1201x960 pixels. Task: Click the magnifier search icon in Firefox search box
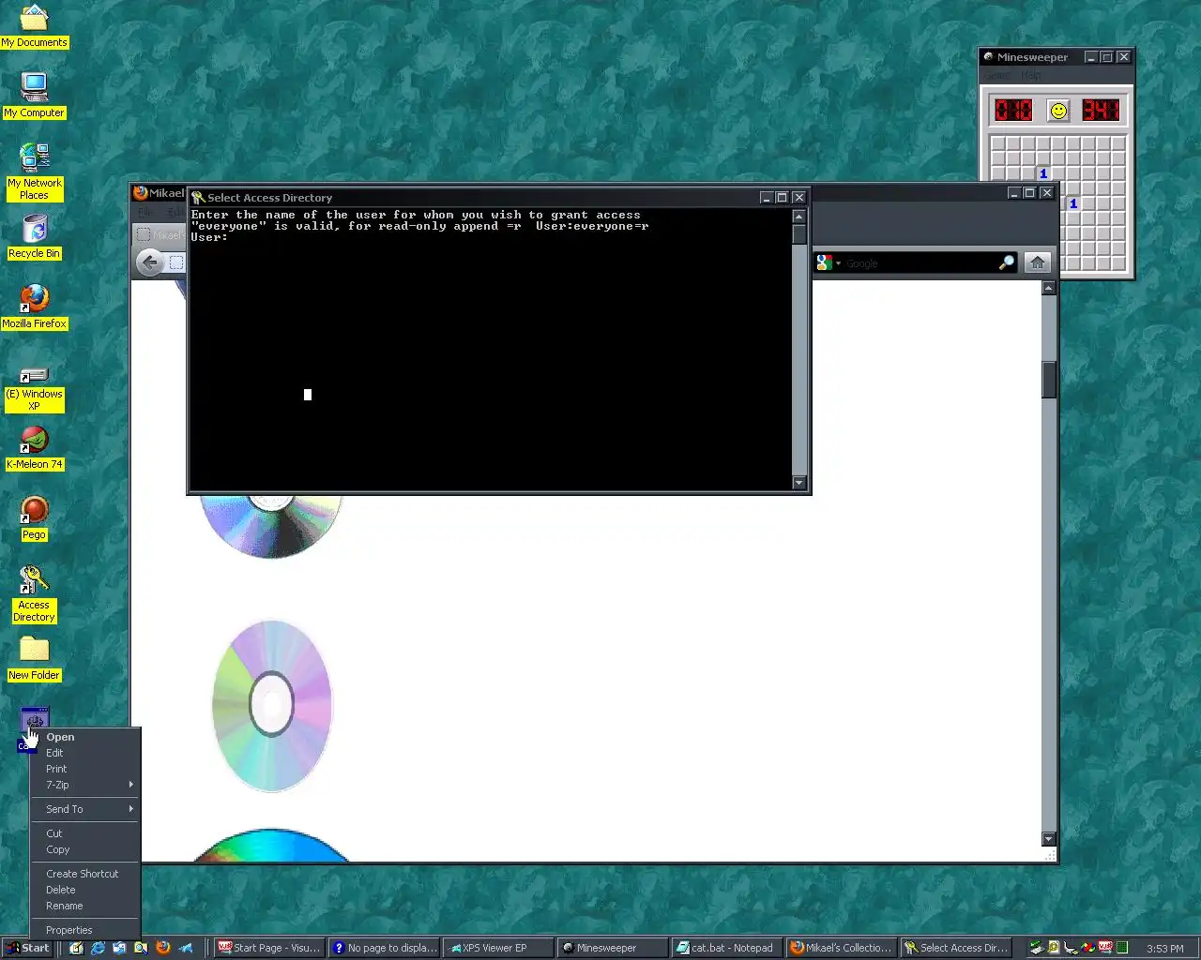click(1007, 263)
